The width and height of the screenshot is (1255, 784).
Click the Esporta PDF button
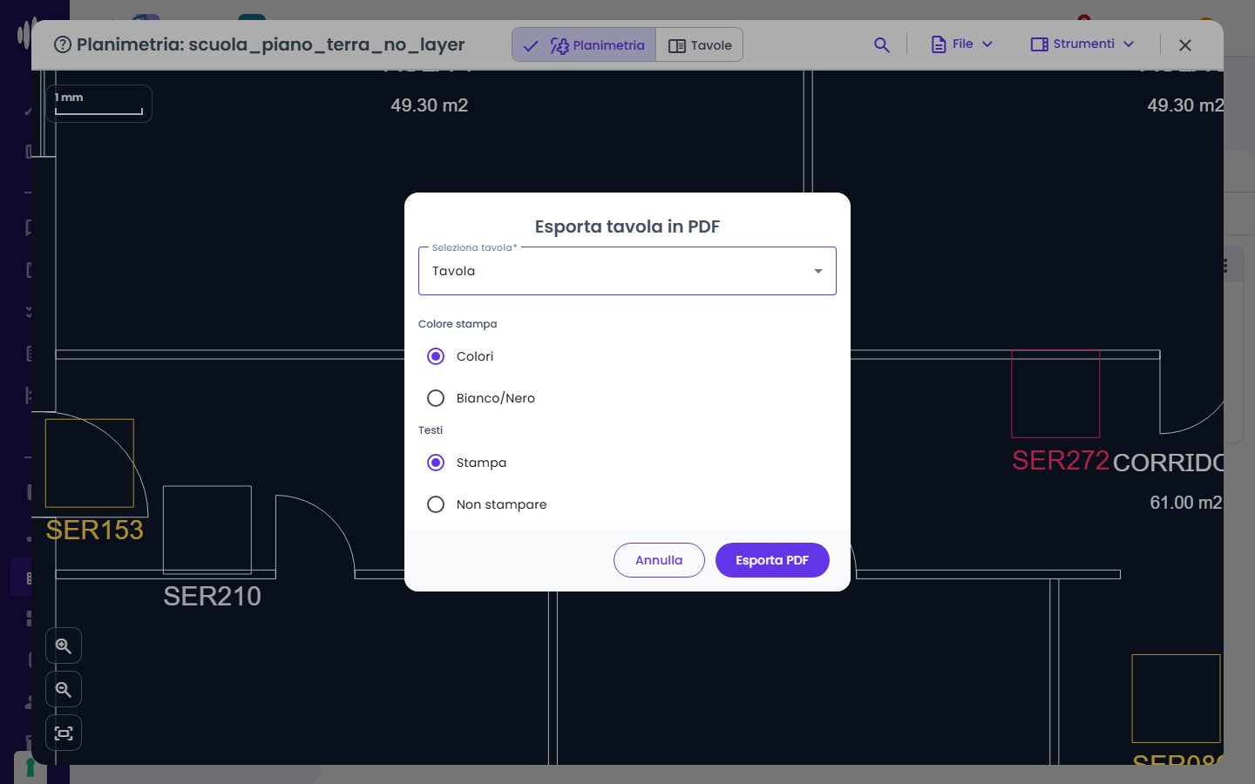click(772, 560)
